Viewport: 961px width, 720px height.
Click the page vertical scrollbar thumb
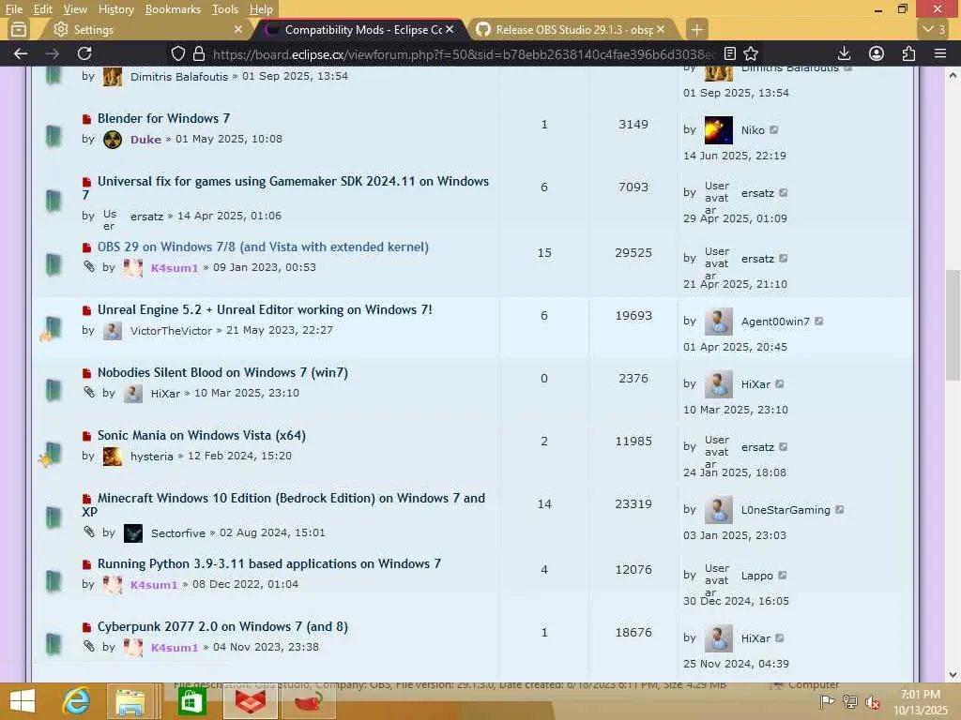953,324
